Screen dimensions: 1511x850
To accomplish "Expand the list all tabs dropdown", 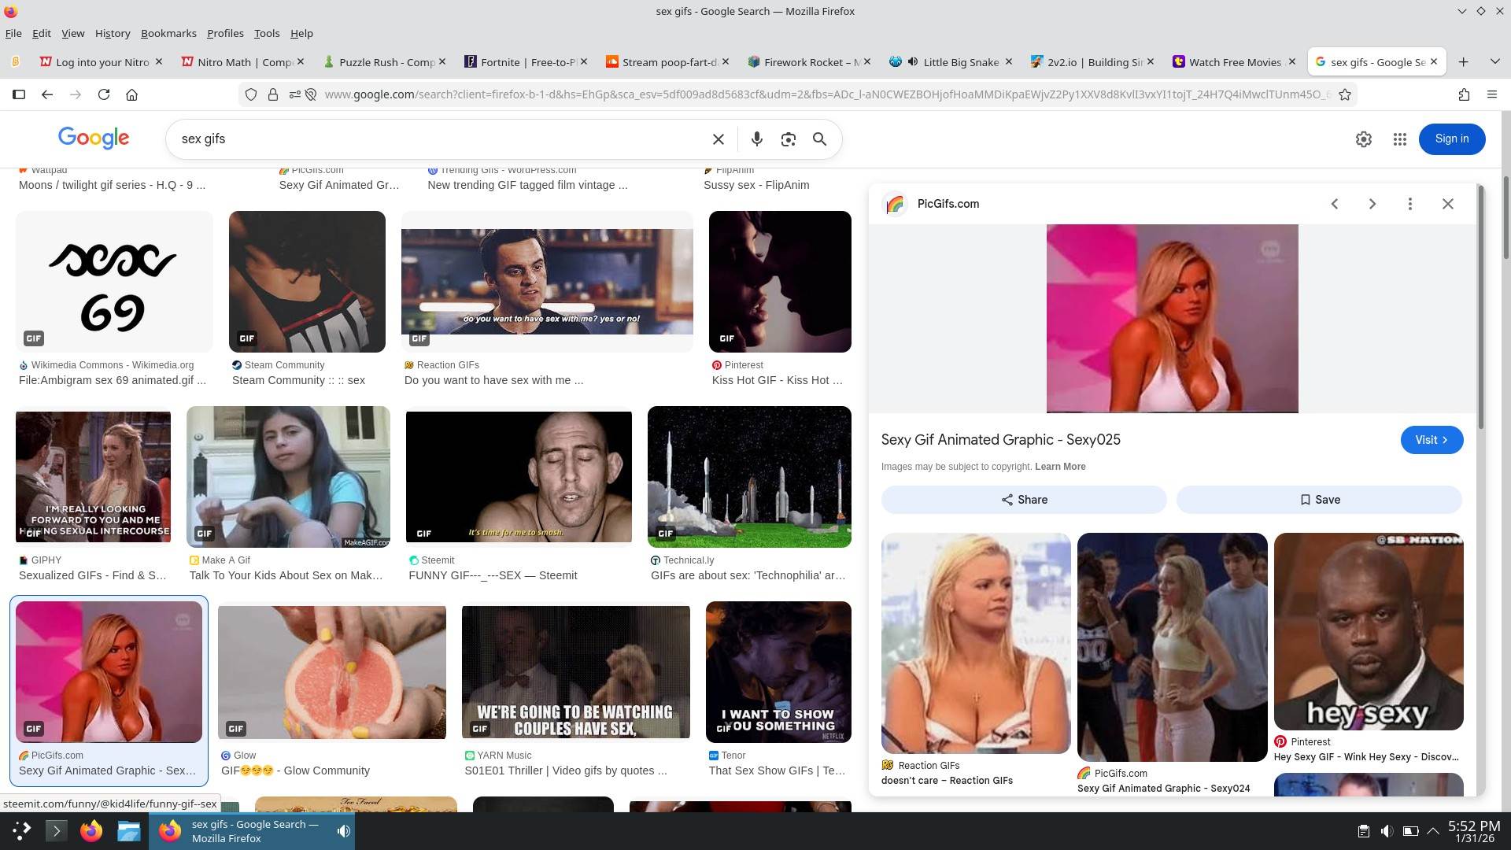I will click(x=1494, y=62).
